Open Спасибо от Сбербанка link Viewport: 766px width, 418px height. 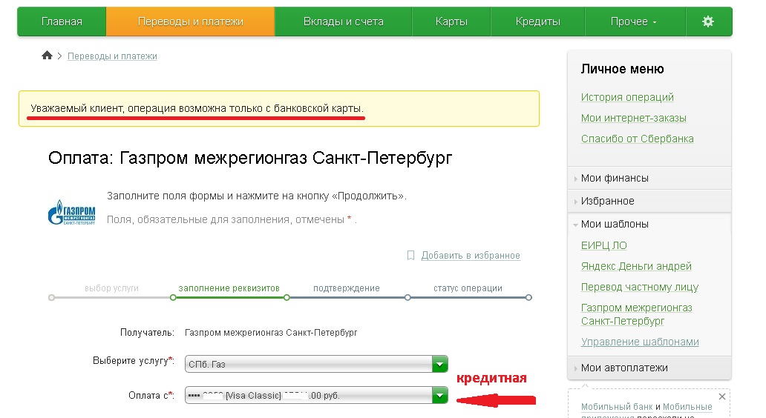(637, 139)
